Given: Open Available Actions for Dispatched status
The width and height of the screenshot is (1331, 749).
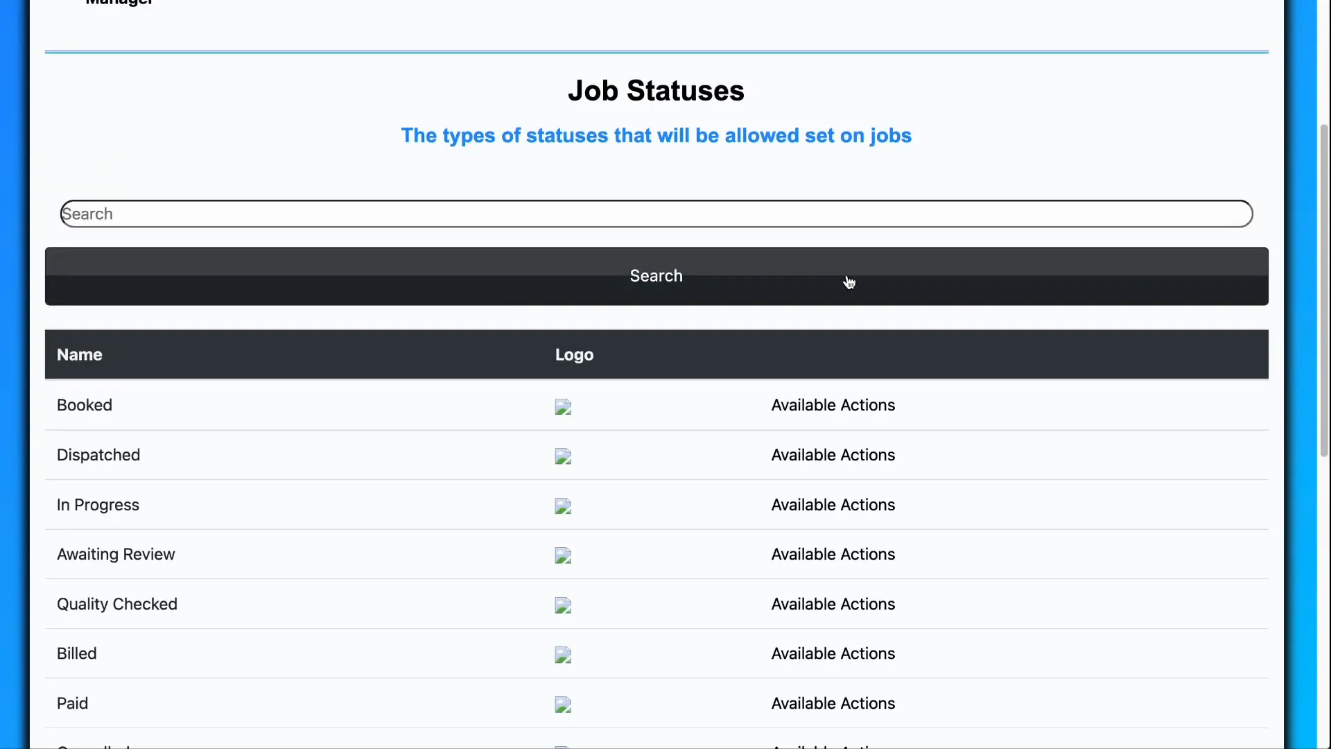Looking at the screenshot, I should click(833, 455).
